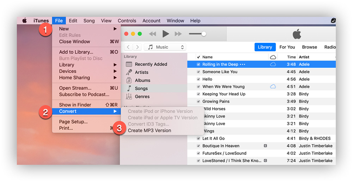Click the Recently Added sidebar icon

(129, 64)
